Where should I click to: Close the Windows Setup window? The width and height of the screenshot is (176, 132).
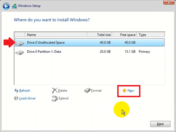click(169, 2)
